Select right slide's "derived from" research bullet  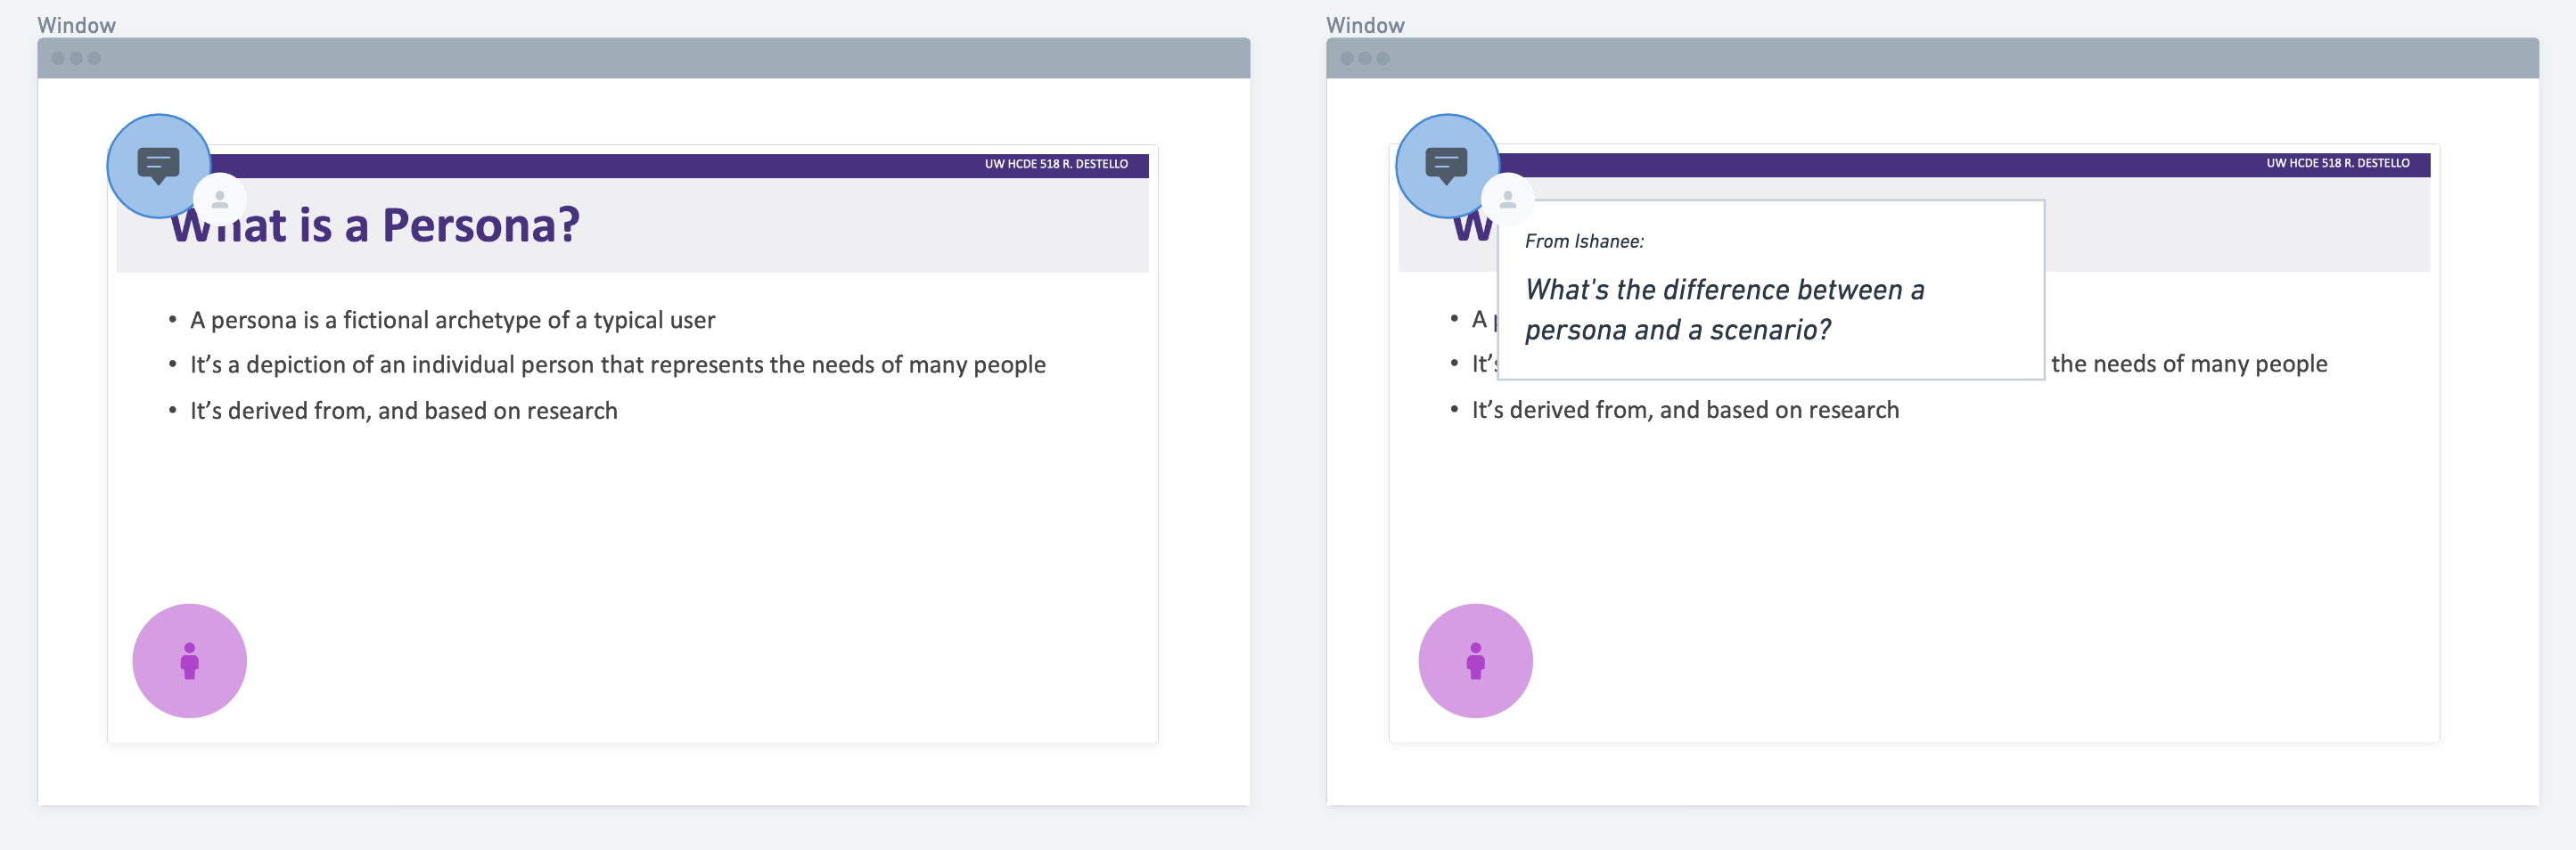point(1685,410)
